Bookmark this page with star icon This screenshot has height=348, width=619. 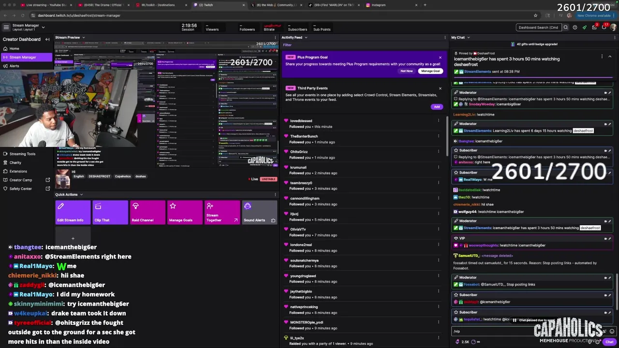(535, 15)
